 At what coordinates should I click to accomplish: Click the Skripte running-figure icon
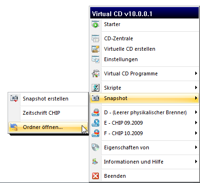click(95, 88)
